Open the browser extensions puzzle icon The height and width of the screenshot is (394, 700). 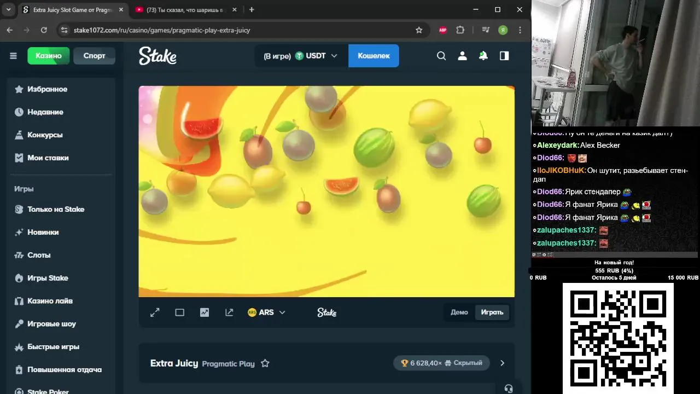point(460,30)
